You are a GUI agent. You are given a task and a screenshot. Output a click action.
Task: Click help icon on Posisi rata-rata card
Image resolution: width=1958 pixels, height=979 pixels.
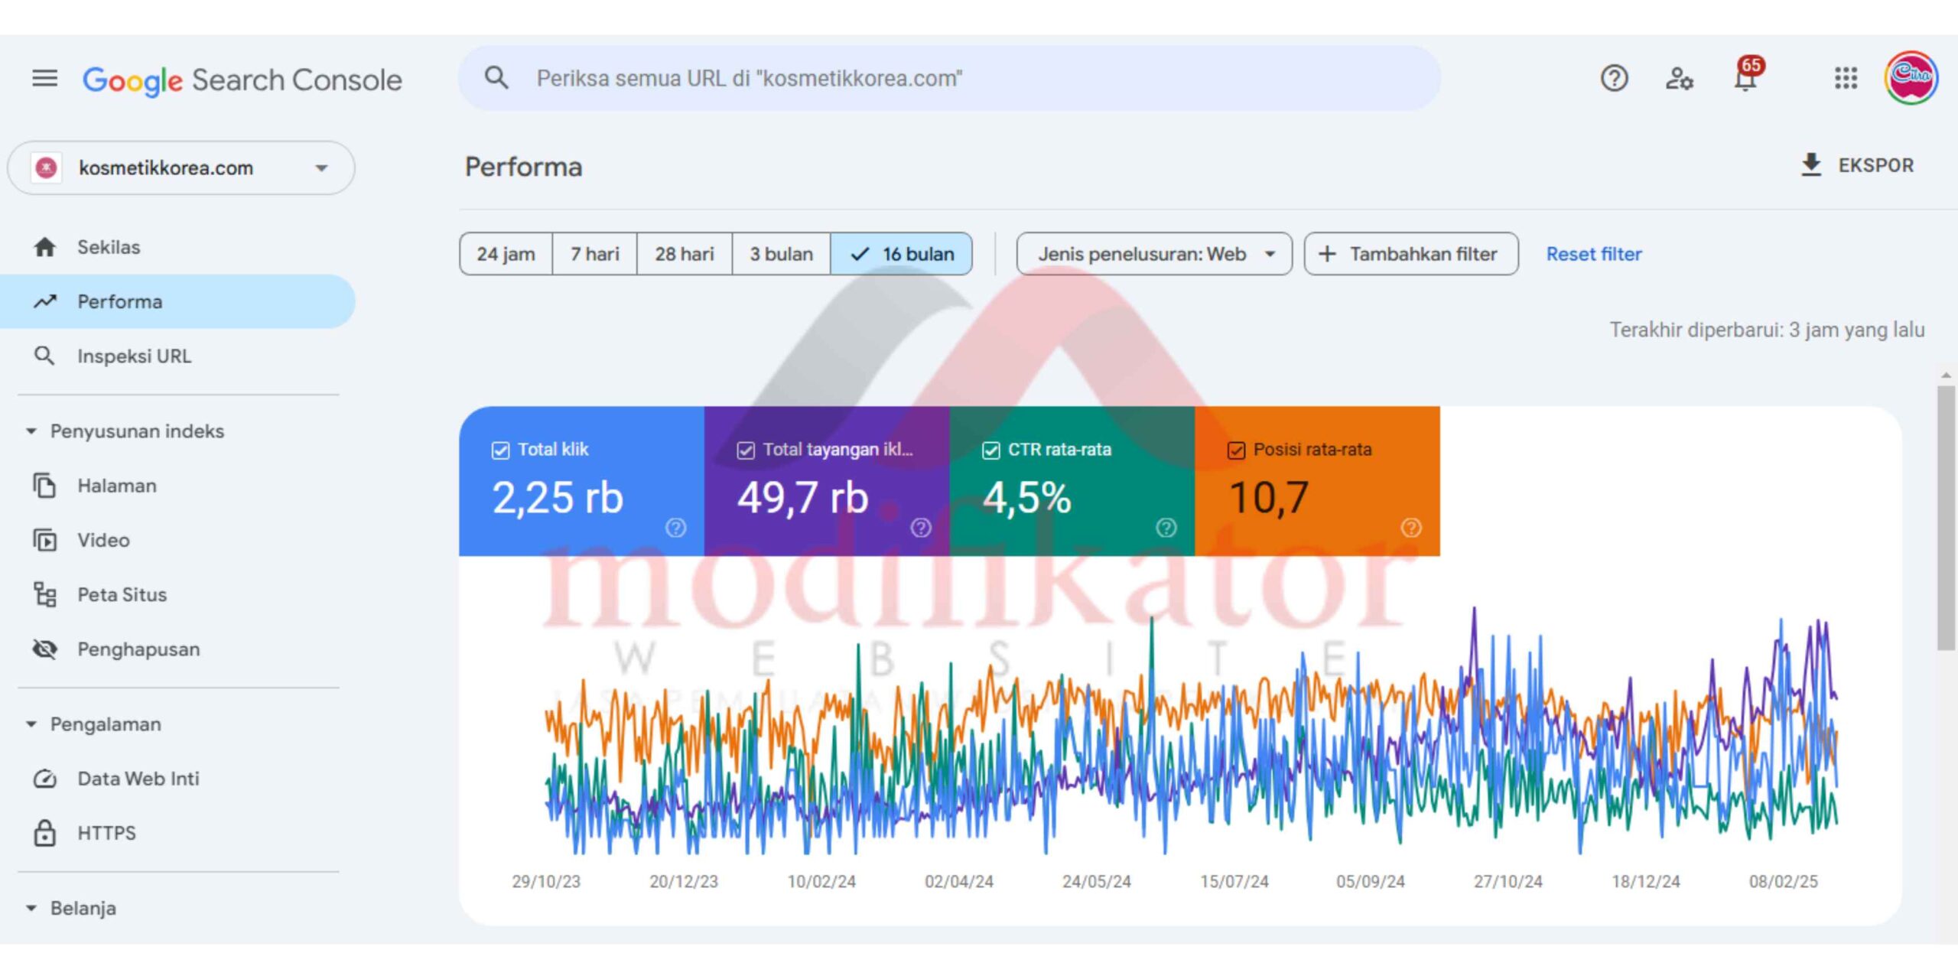coord(1411,528)
